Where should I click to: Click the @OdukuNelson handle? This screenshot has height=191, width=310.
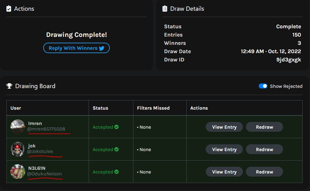[x=44, y=174]
